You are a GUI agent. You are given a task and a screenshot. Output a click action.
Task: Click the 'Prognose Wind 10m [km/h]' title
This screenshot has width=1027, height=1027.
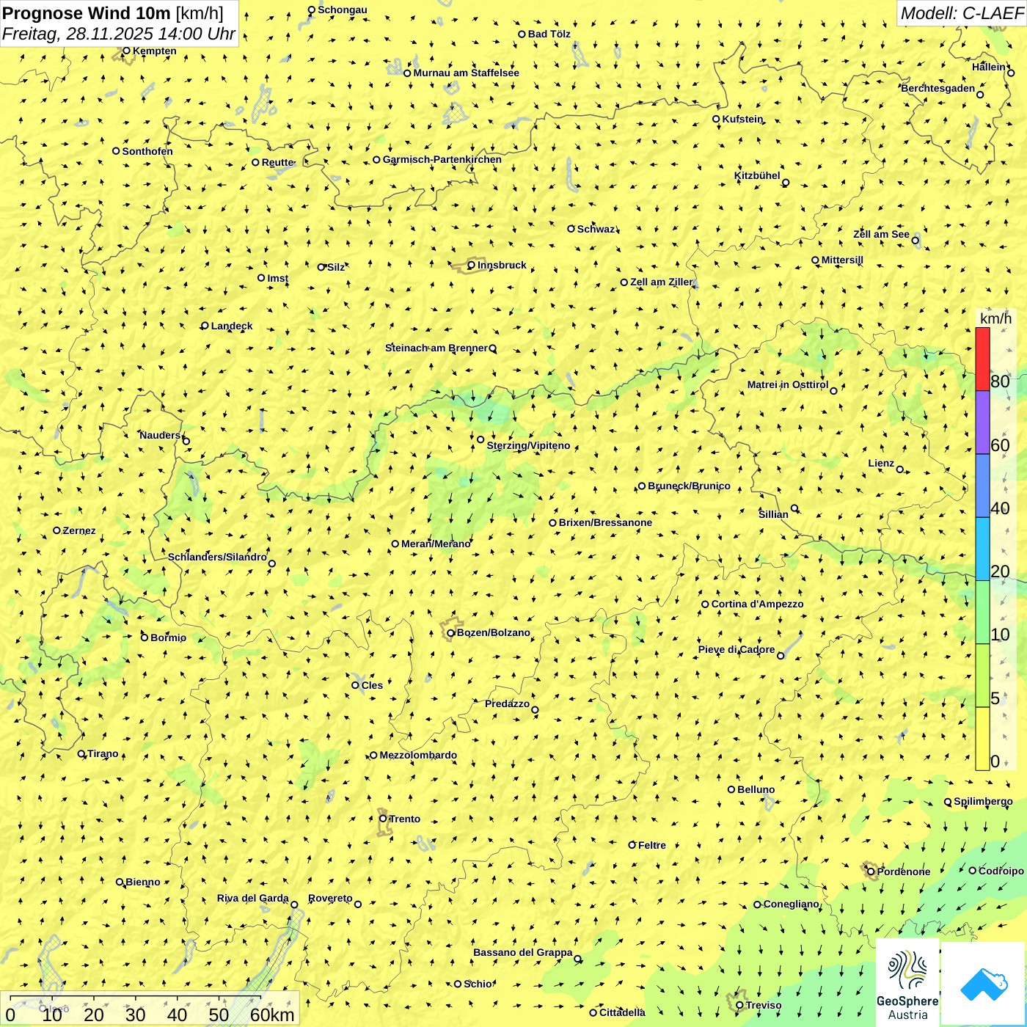113,12
